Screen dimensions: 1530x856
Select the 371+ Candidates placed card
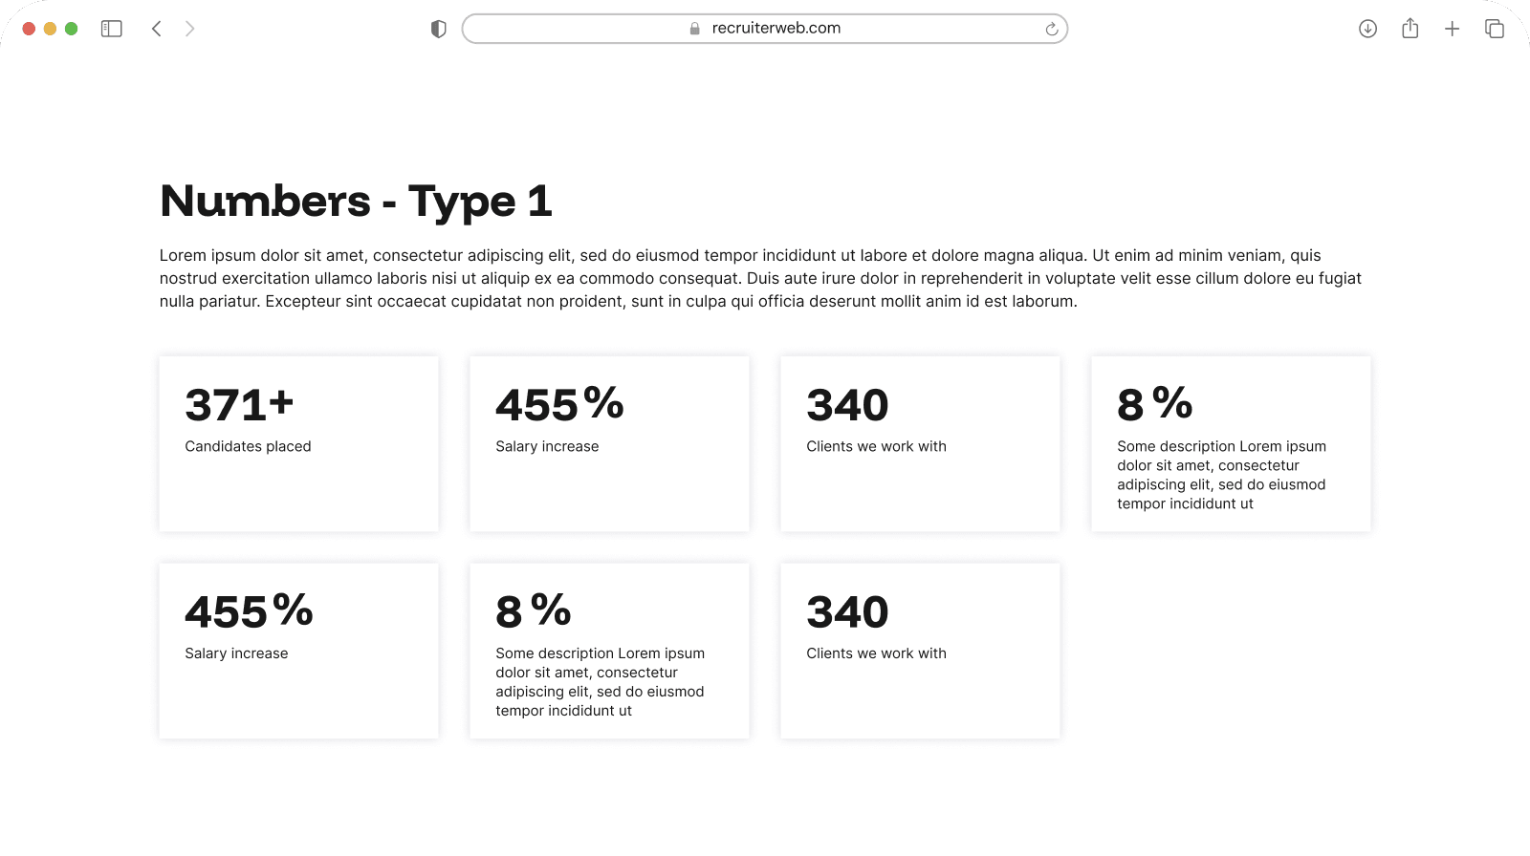tap(298, 443)
